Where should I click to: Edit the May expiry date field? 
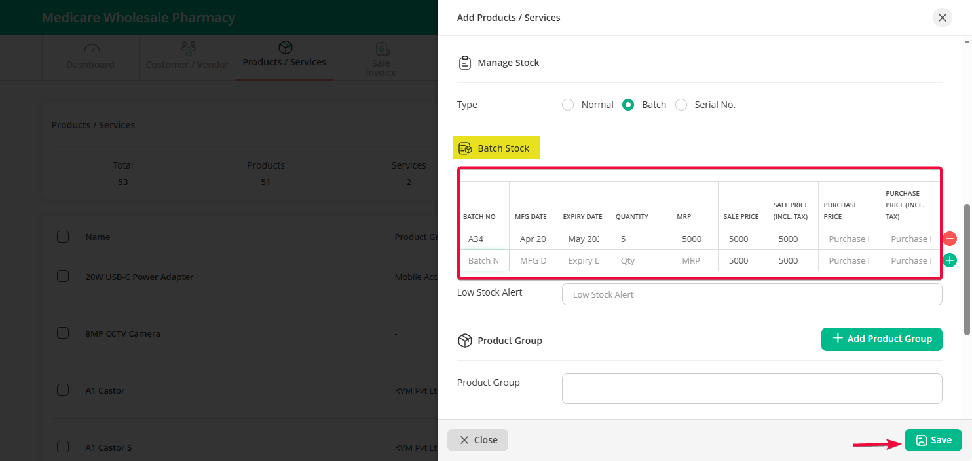tap(584, 239)
